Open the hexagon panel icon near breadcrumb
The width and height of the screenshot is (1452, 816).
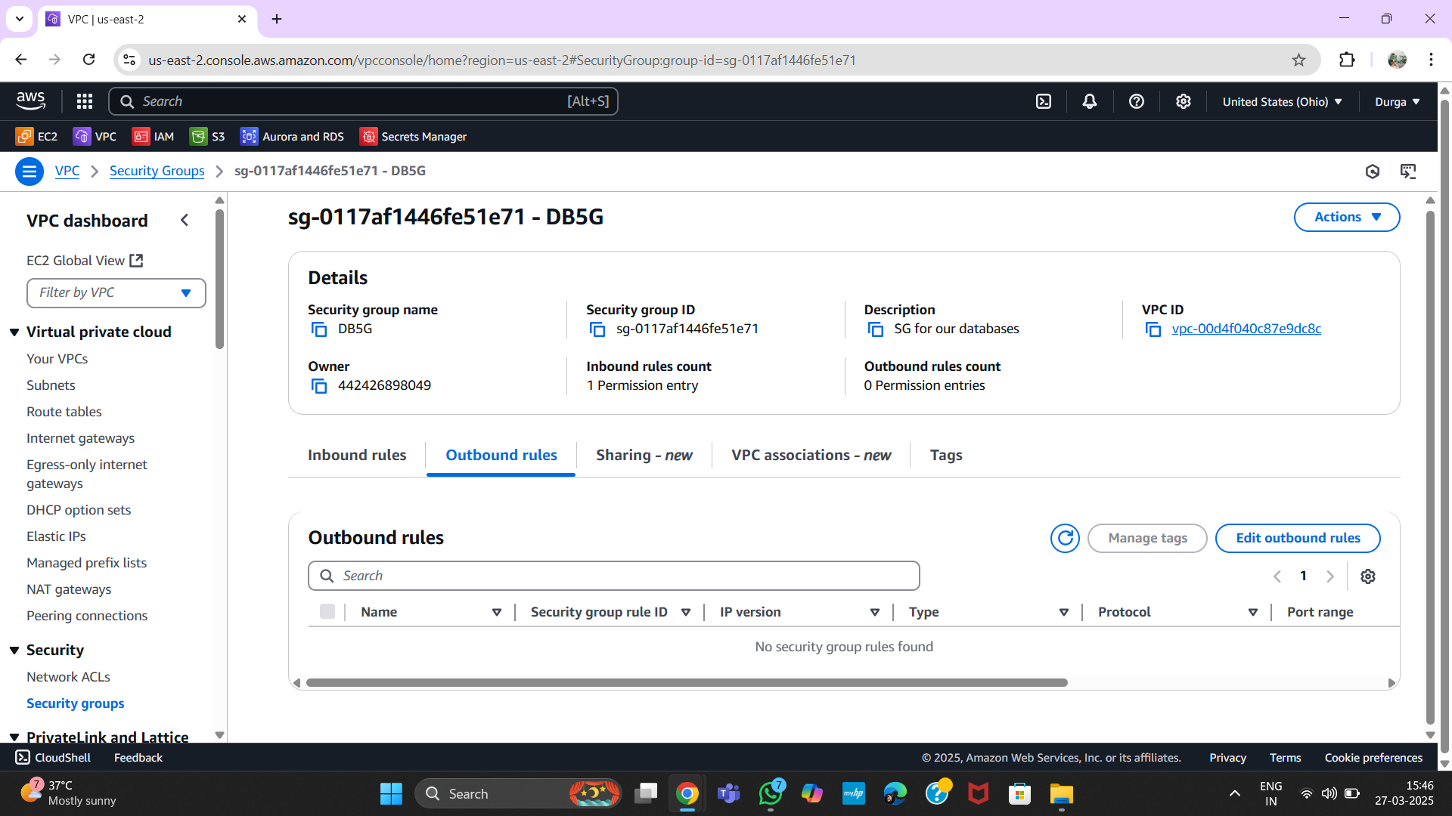click(x=1373, y=172)
